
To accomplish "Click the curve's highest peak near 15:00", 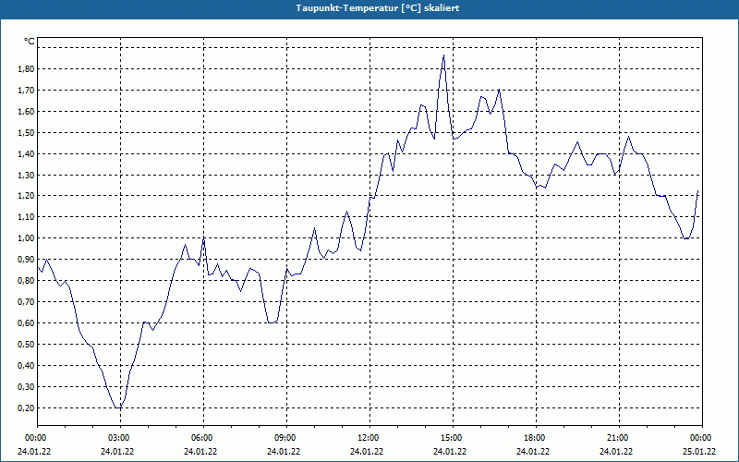I will point(443,55).
